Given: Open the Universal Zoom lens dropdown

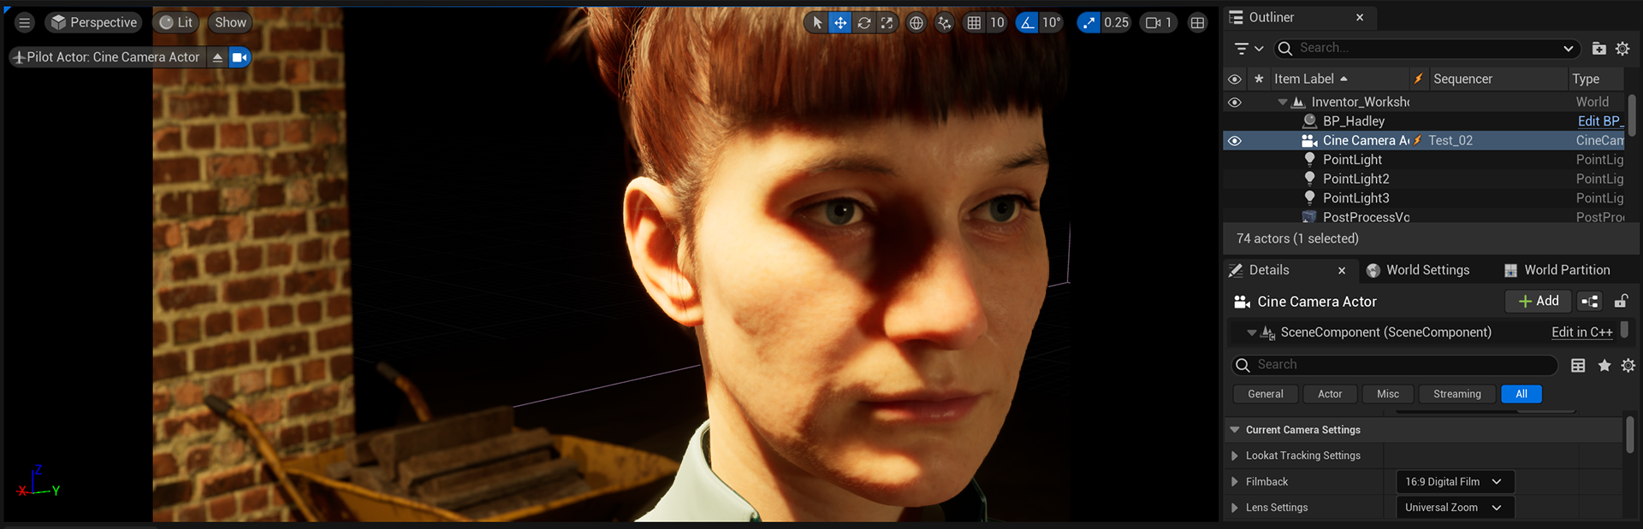Looking at the screenshot, I should 1454,508.
